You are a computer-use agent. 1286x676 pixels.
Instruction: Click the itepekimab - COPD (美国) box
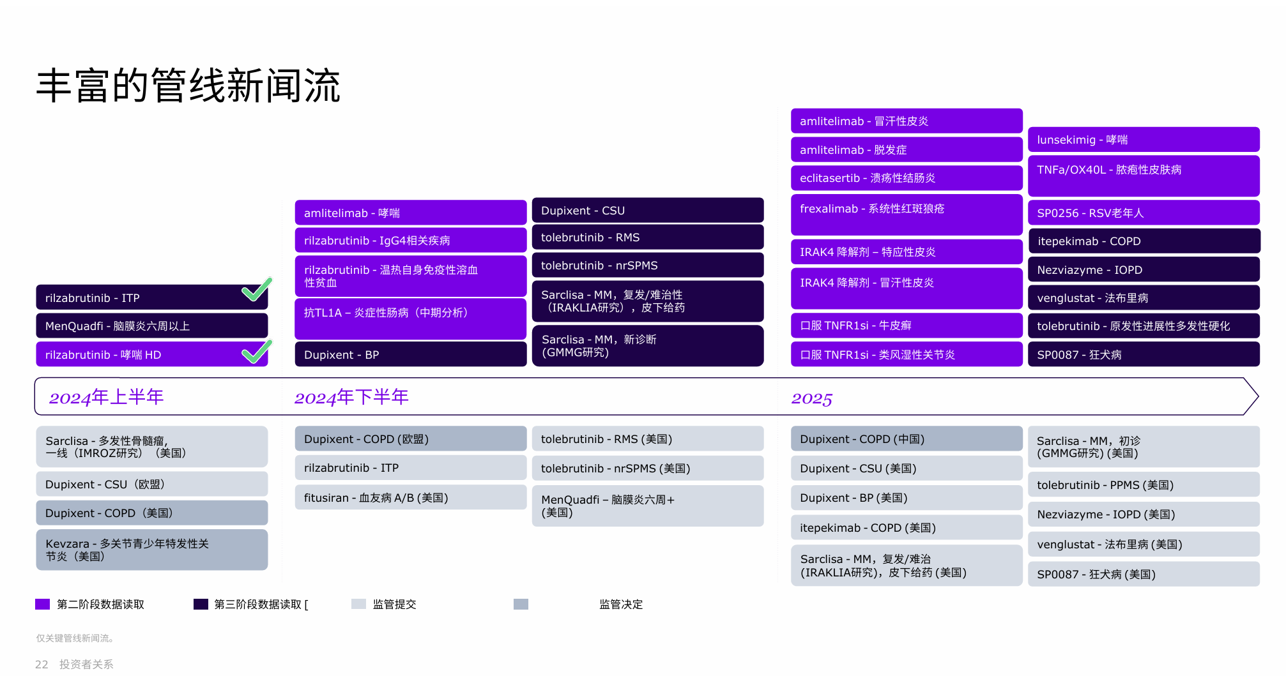[x=907, y=527]
